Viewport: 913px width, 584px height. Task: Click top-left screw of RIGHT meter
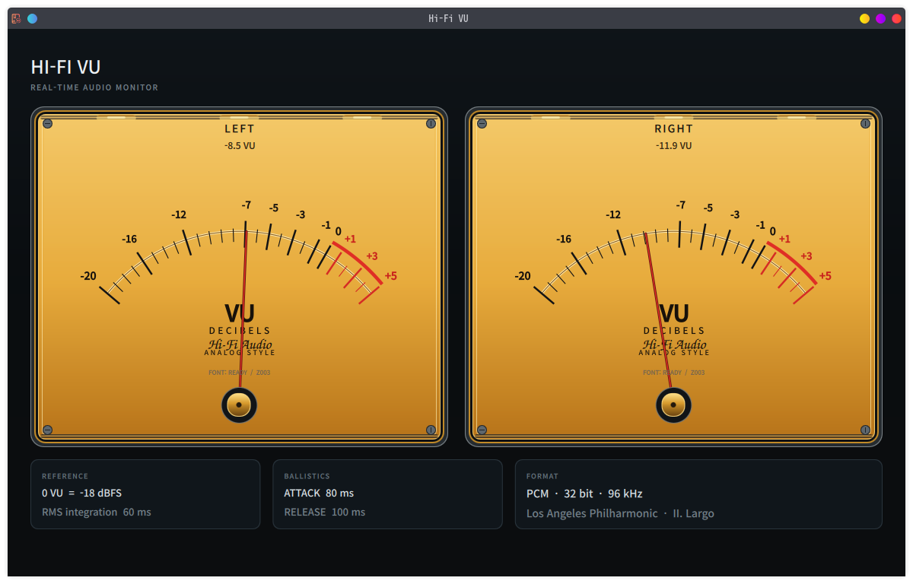click(x=482, y=123)
